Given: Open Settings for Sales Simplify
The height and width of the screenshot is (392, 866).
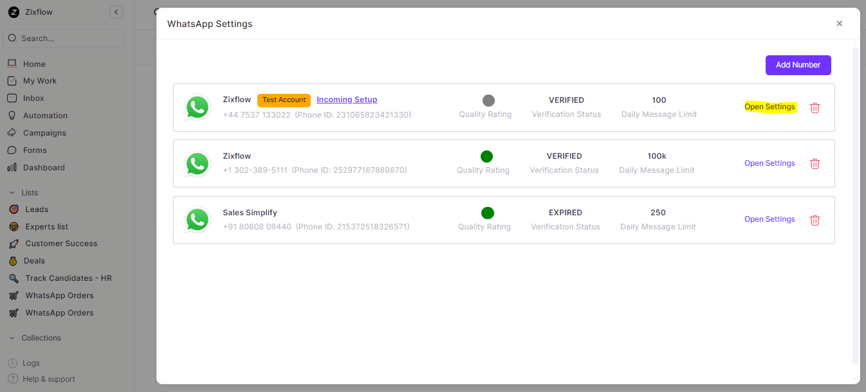Looking at the screenshot, I should (x=769, y=219).
